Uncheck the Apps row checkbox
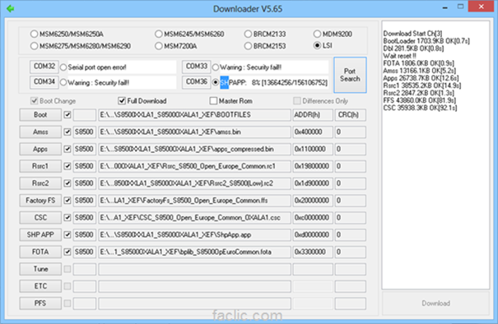 click(x=67, y=149)
